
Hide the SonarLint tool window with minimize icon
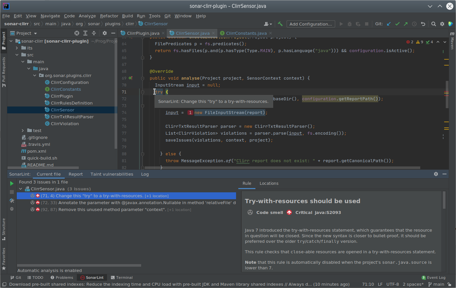tap(445, 174)
